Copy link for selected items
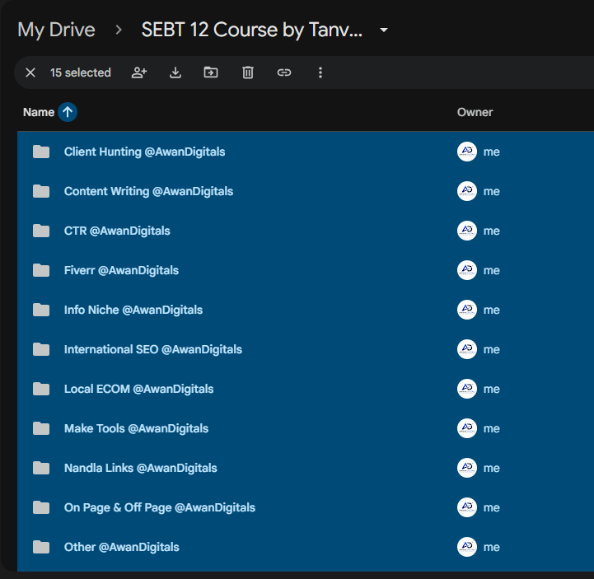Screen dimensions: 594x579 284,72
